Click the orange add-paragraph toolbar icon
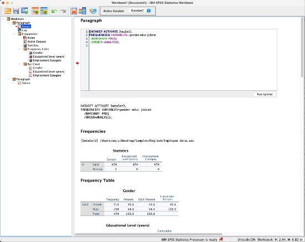Image resolution: width=305 pixels, height=242 pixels. [35, 11]
